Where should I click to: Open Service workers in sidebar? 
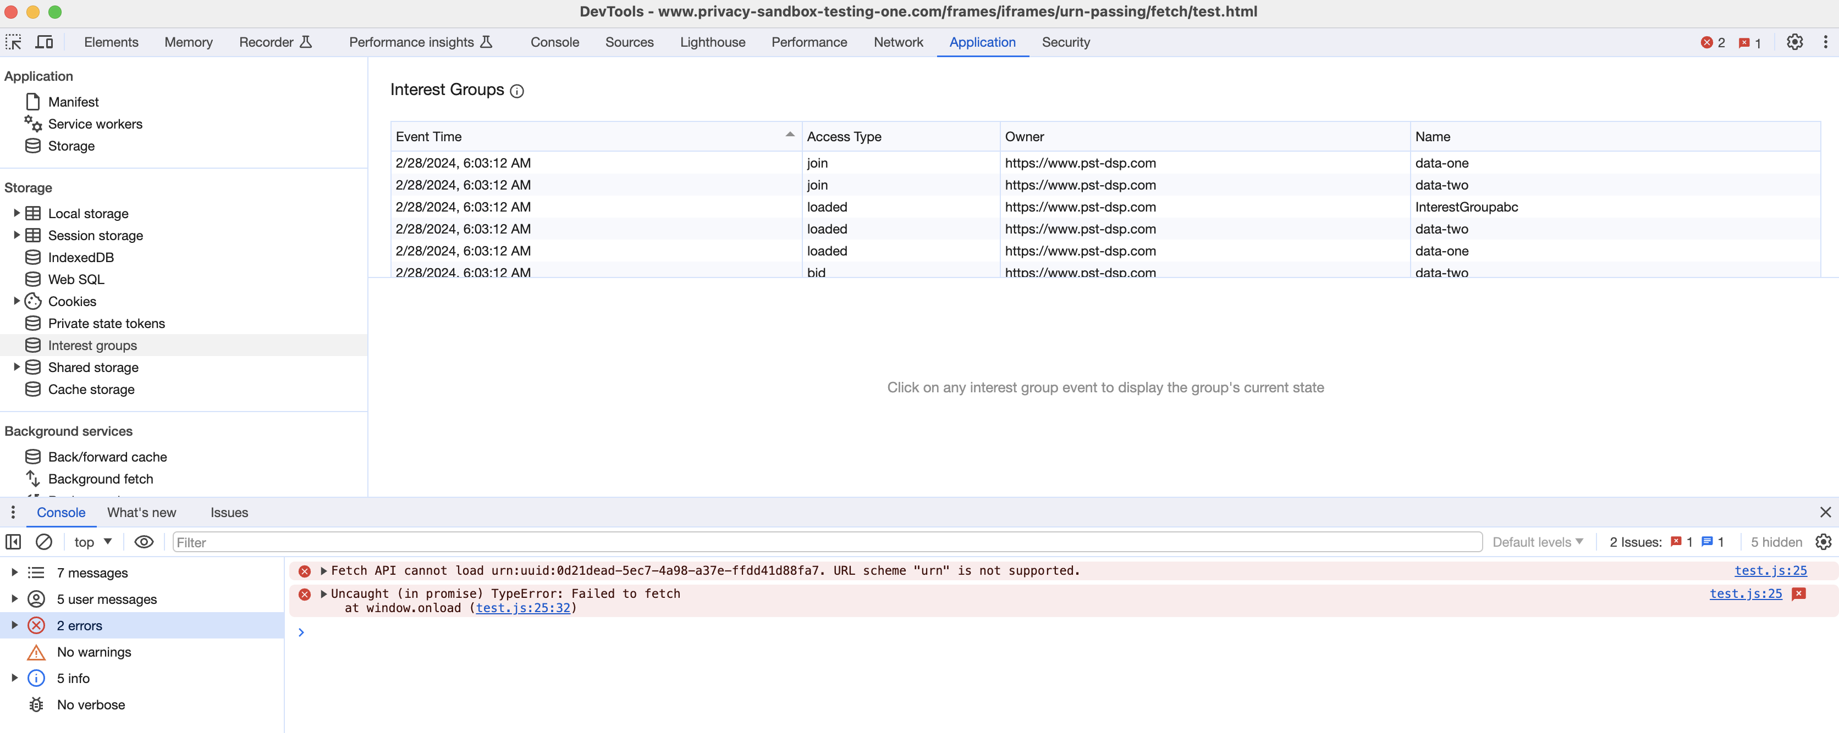coord(95,124)
